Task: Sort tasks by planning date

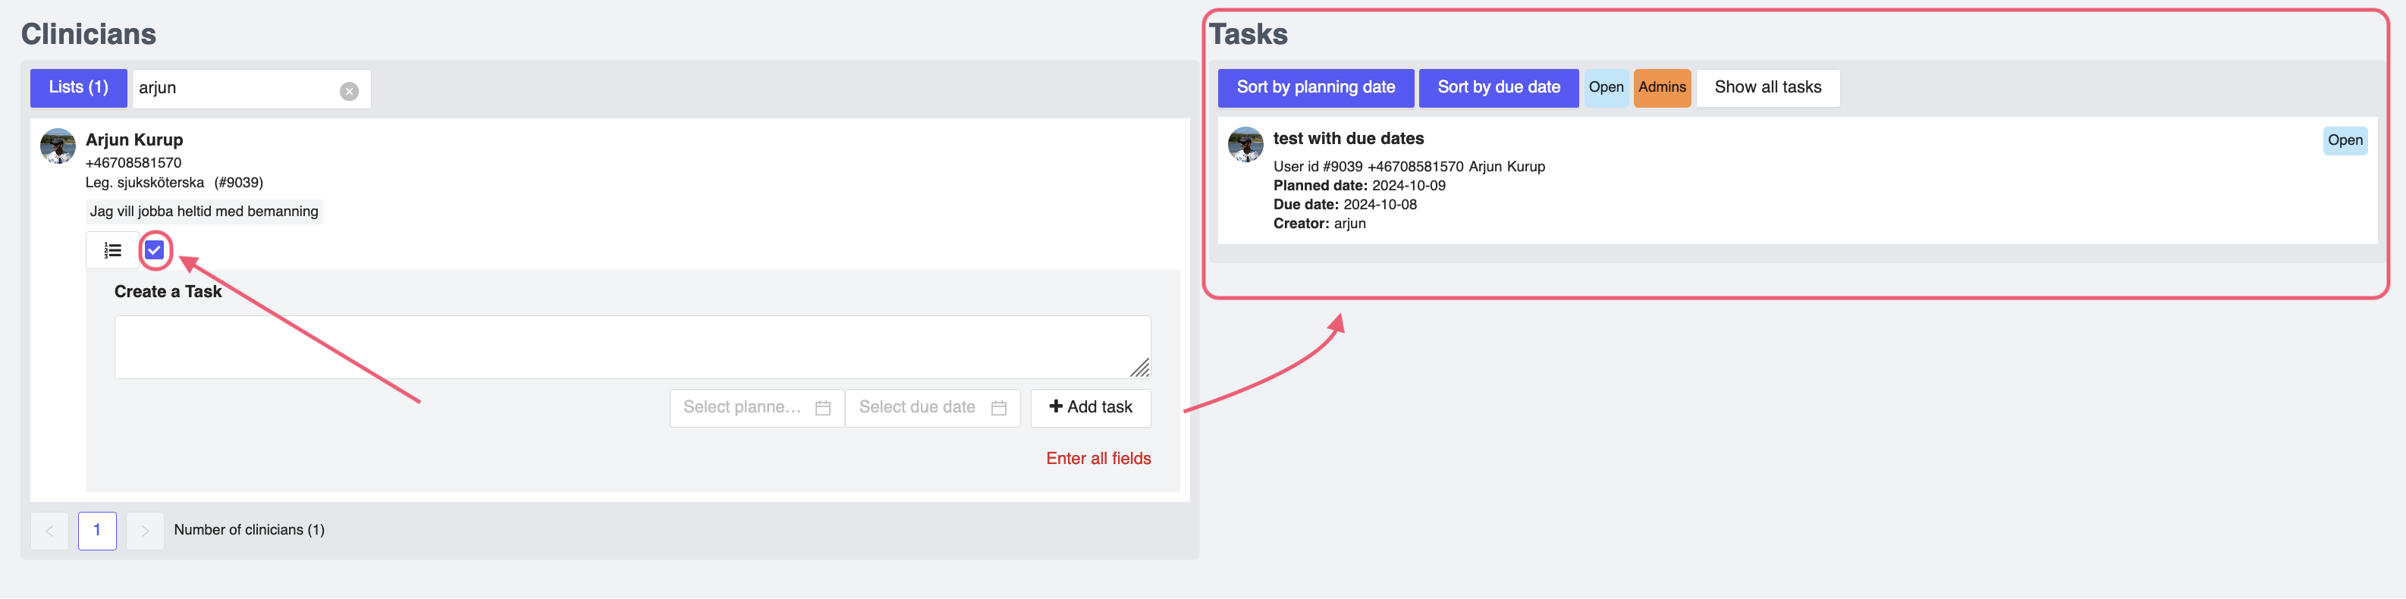Action: click(x=1316, y=88)
